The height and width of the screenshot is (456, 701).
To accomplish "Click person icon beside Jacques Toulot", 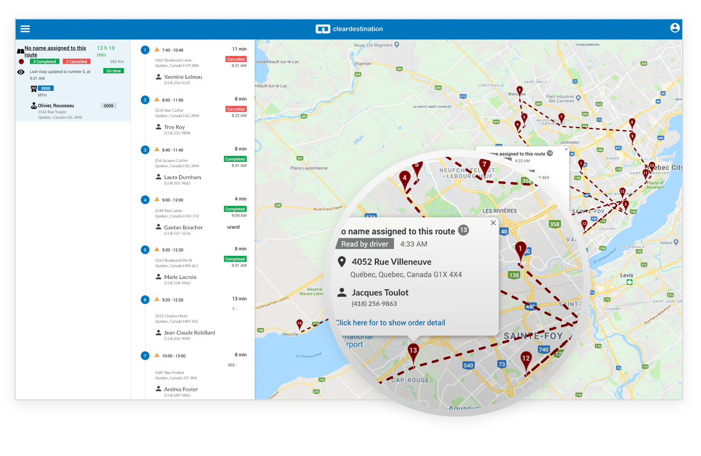I will point(341,292).
